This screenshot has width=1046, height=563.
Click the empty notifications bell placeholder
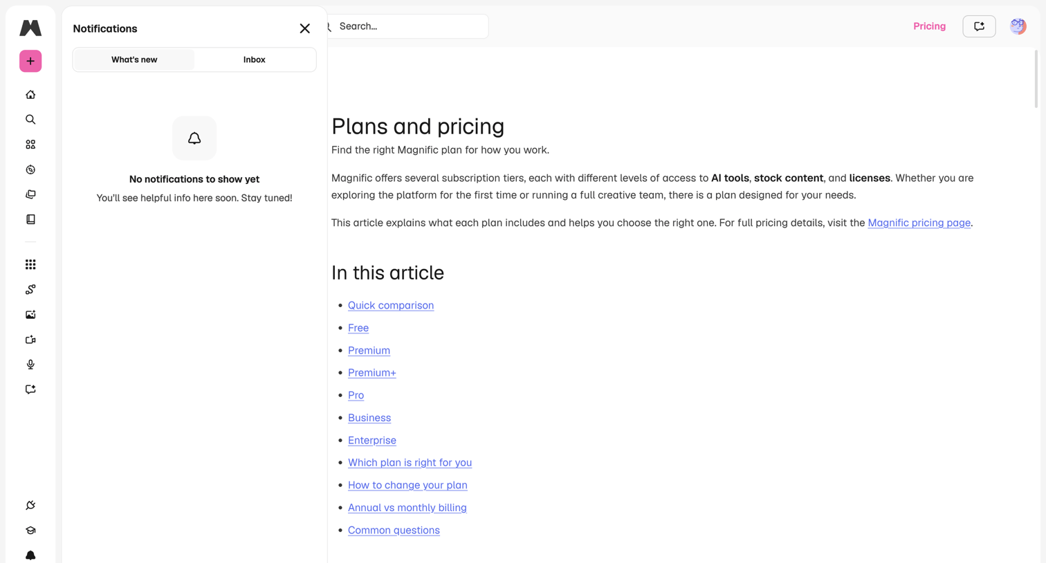[x=194, y=138]
